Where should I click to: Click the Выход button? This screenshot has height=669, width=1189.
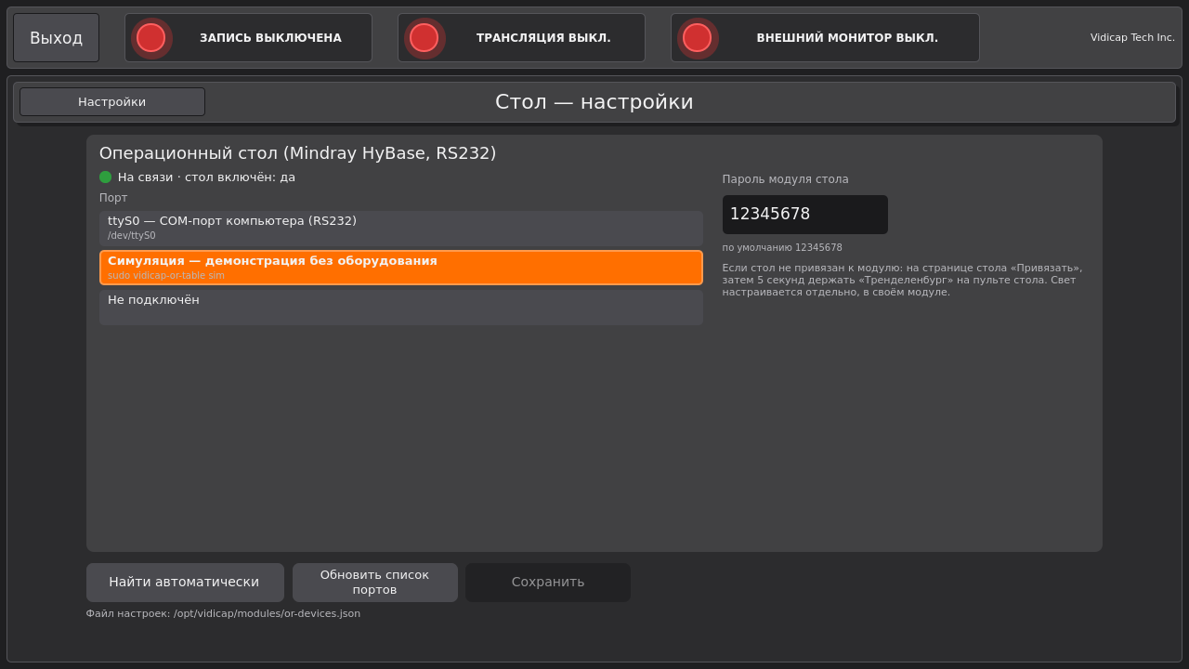tap(56, 38)
